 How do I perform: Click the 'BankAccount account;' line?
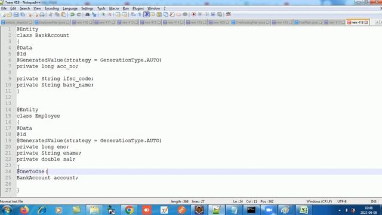(47, 178)
